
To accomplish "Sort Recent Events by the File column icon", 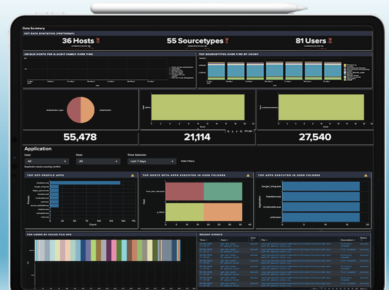I will click(266, 240).
